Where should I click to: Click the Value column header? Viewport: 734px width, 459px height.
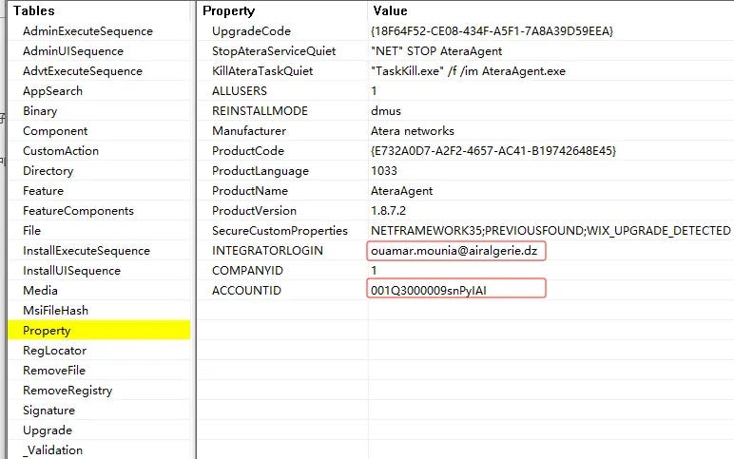pos(550,10)
